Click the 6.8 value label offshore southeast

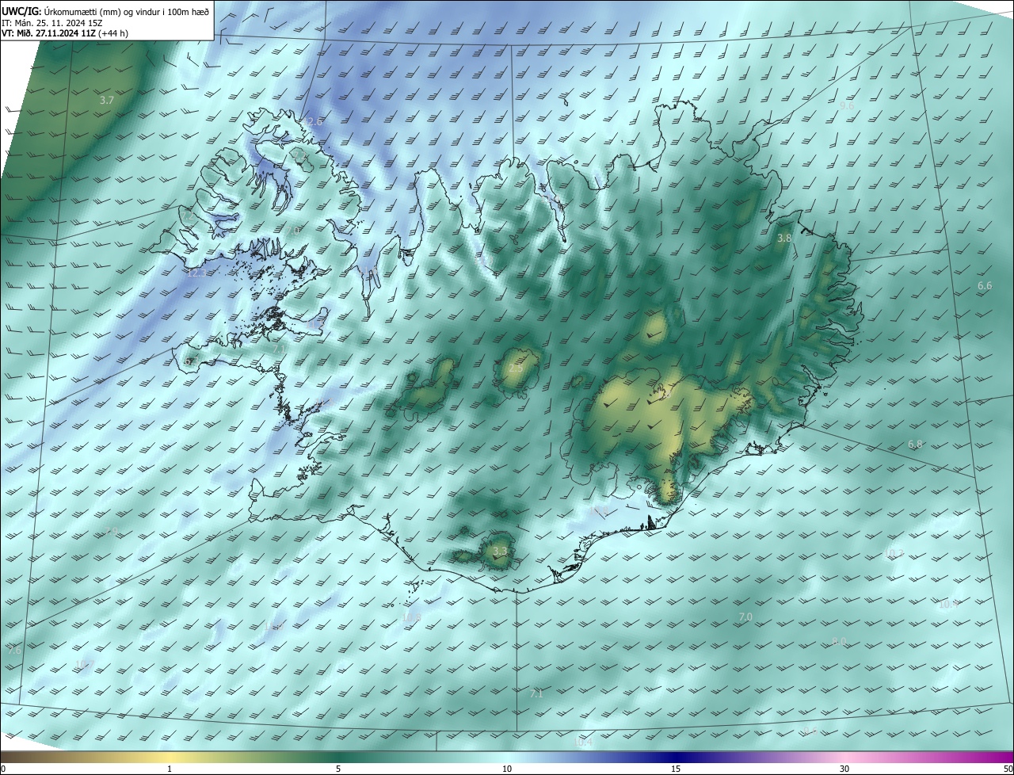(x=915, y=445)
